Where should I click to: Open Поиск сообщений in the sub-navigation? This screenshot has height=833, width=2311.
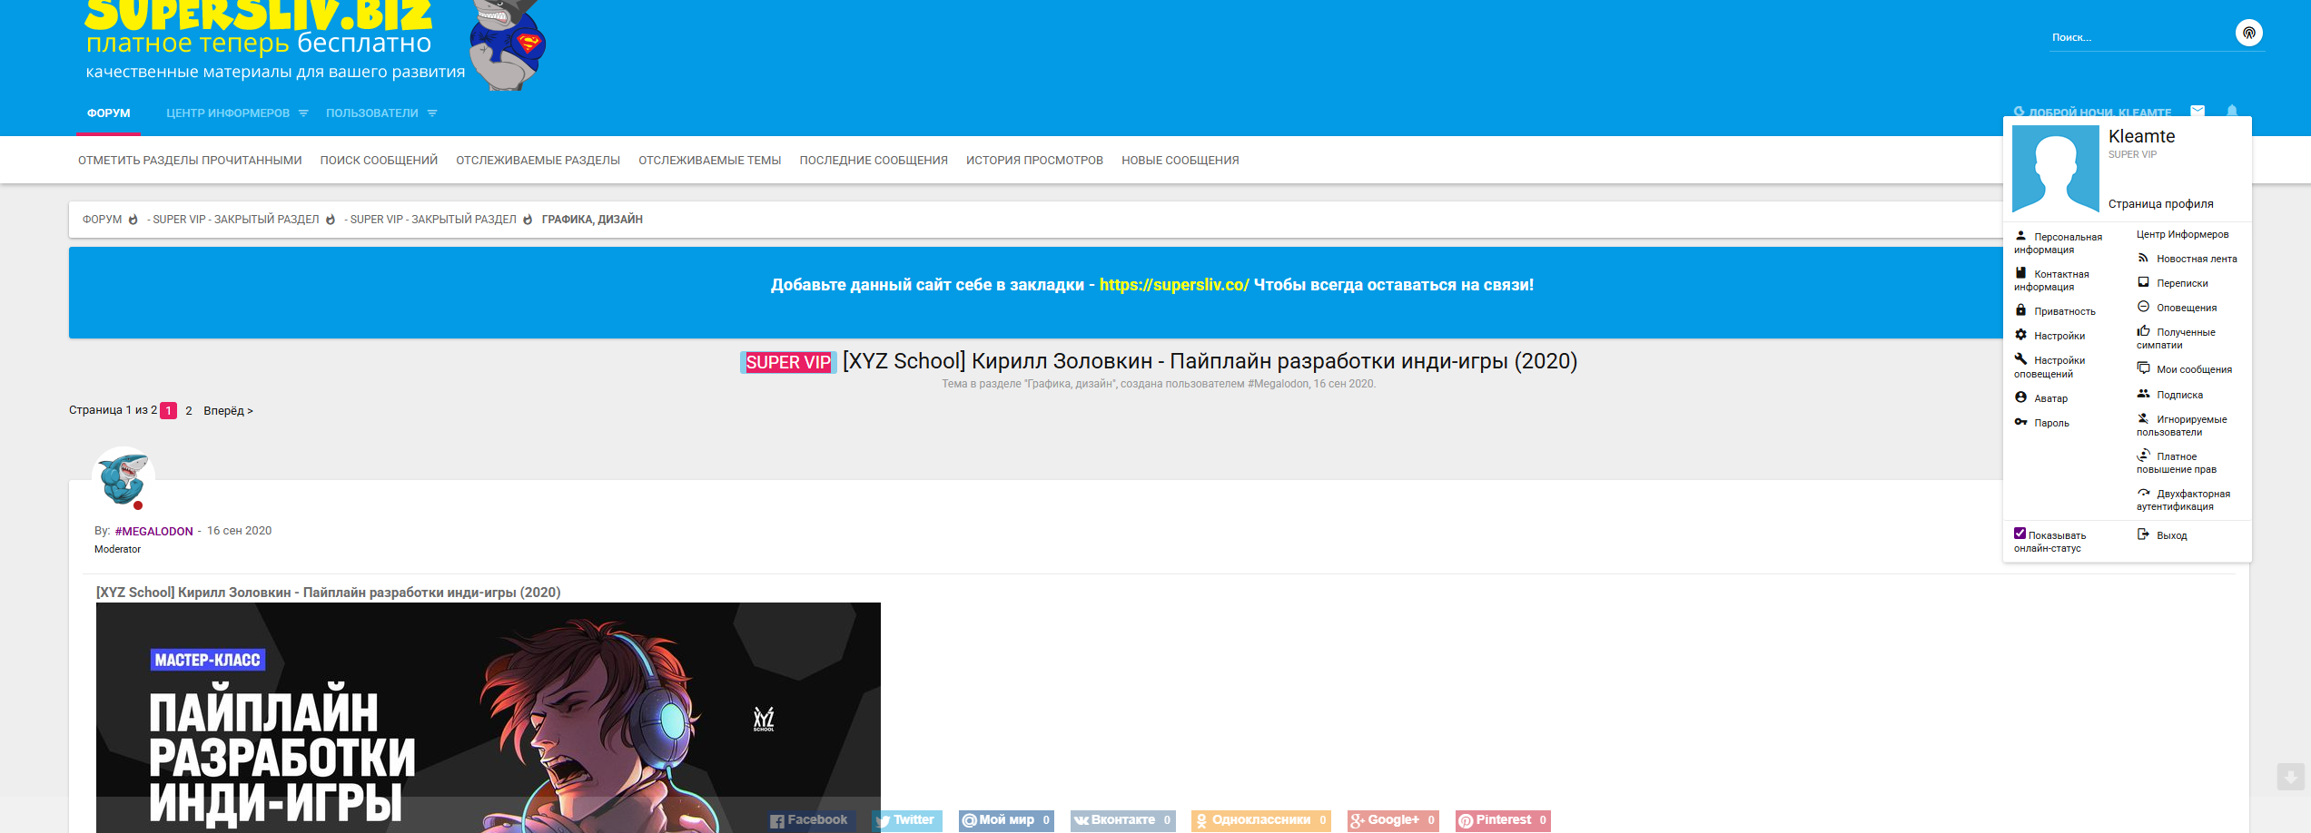pyautogui.click(x=379, y=161)
